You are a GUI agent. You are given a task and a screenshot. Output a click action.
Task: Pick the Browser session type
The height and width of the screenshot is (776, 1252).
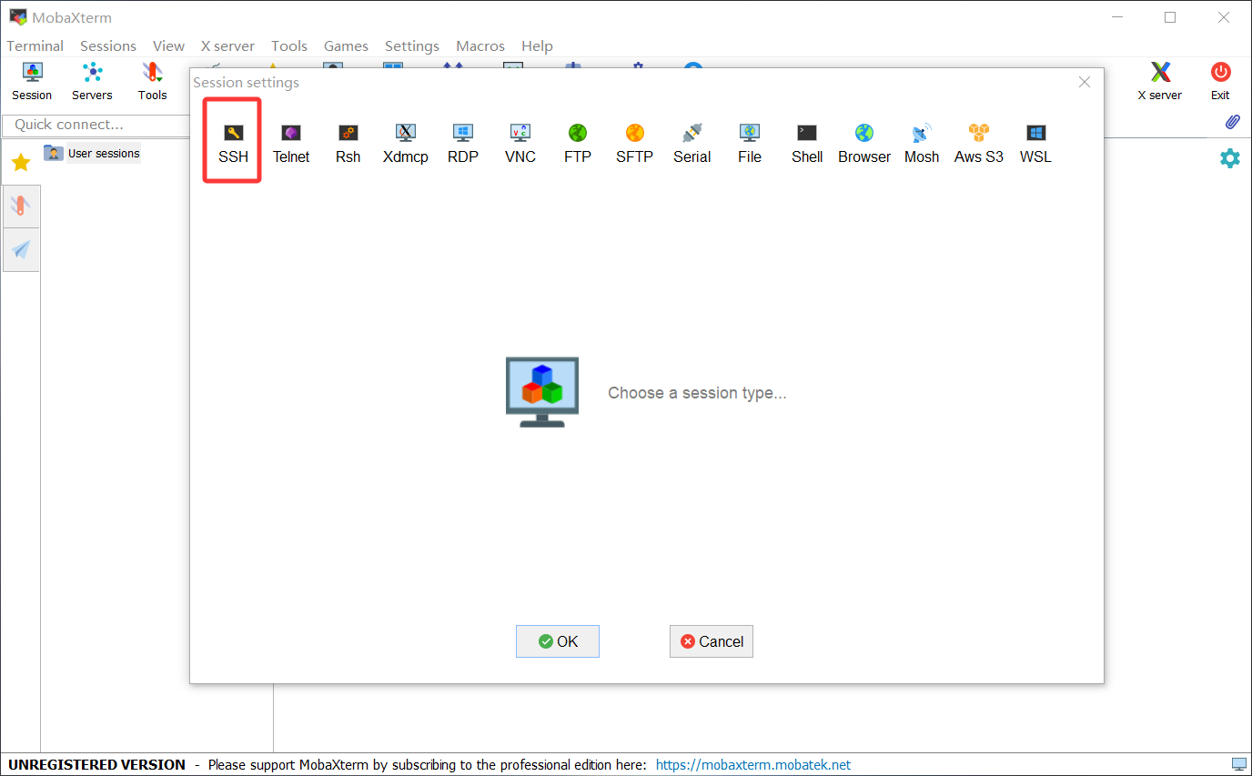coord(864,144)
